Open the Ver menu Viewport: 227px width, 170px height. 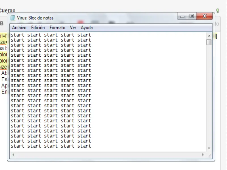(73, 27)
